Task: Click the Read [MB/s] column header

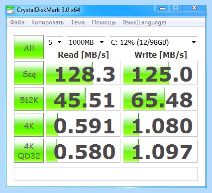Action: point(83,55)
